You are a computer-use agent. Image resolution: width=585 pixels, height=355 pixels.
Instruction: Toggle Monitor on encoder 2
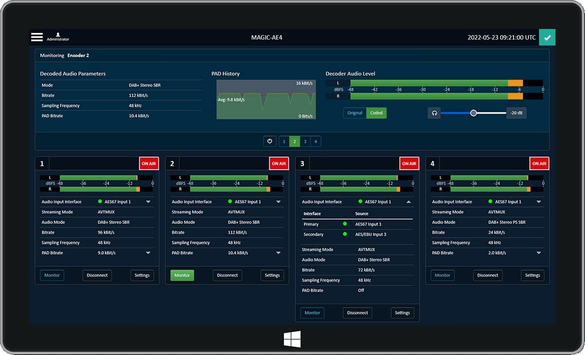182,275
